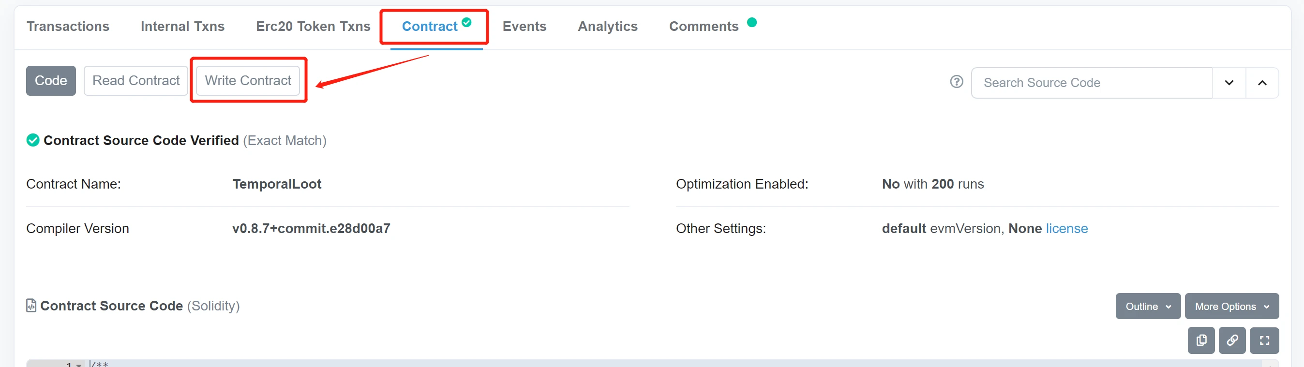The width and height of the screenshot is (1304, 367).
Task: Open the Events tab
Action: click(524, 26)
